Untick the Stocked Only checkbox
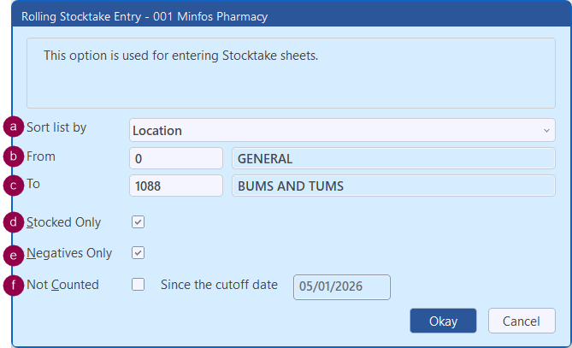Image resolution: width=572 pixels, height=348 pixels. pyautogui.click(x=139, y=221)
